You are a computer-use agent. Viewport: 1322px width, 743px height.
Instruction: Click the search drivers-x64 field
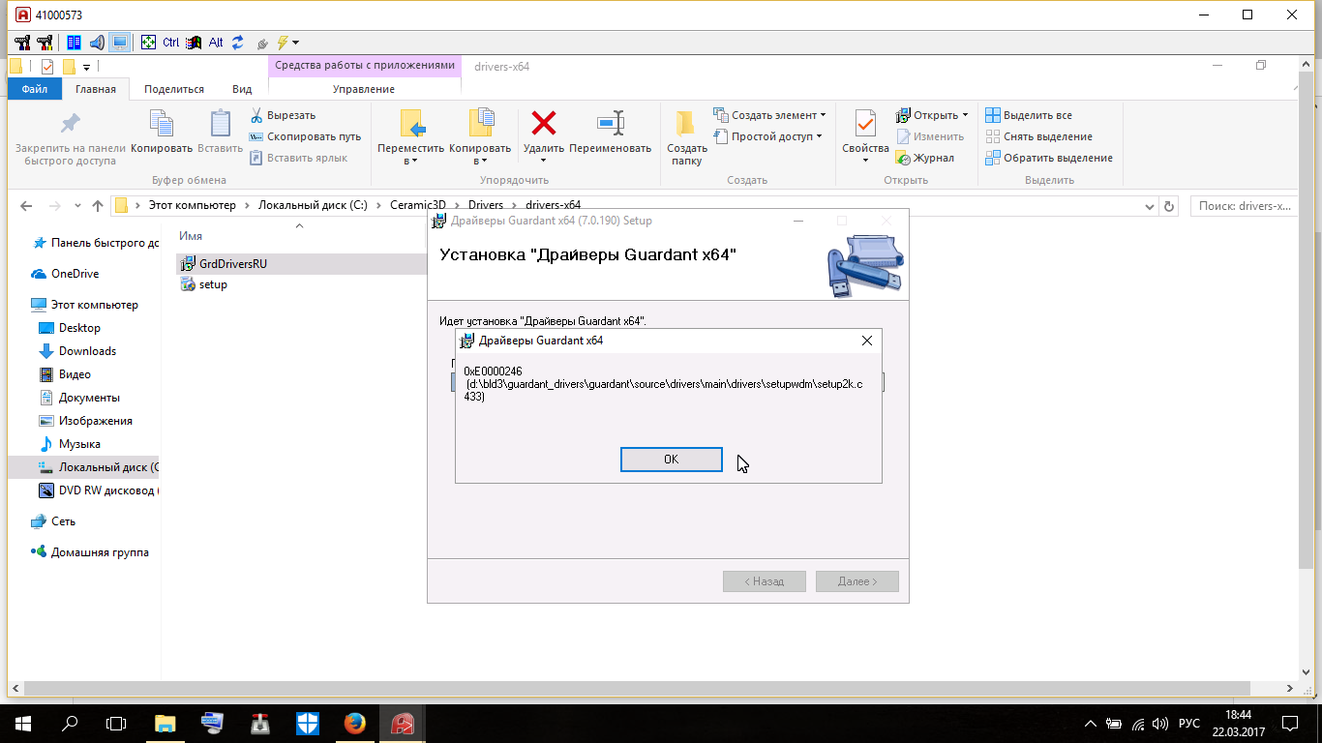click(1244, 206)
